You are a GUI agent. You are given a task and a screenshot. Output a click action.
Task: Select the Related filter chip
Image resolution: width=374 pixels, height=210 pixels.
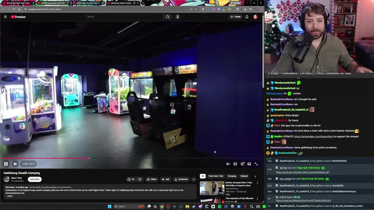pyautogui.click(x=244, y=176)
